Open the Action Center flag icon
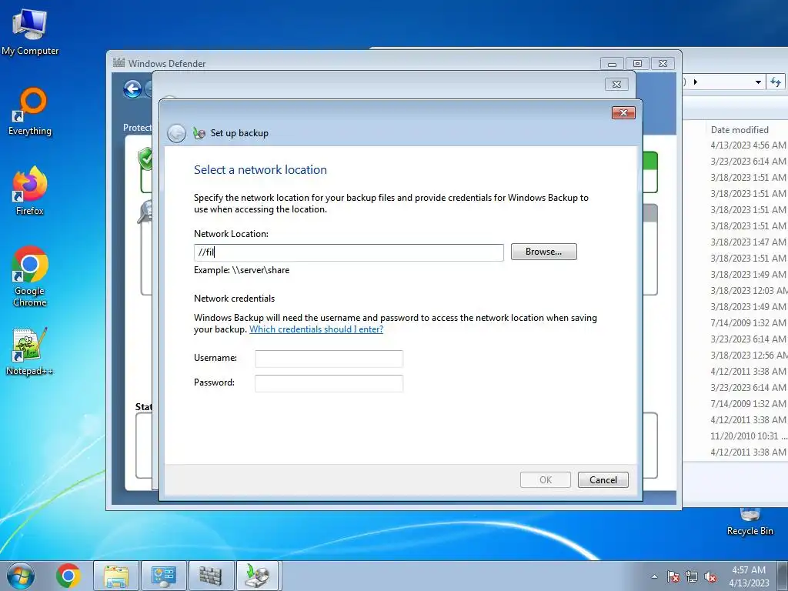This screenshot has width=788, height=591. coord(673,576)
